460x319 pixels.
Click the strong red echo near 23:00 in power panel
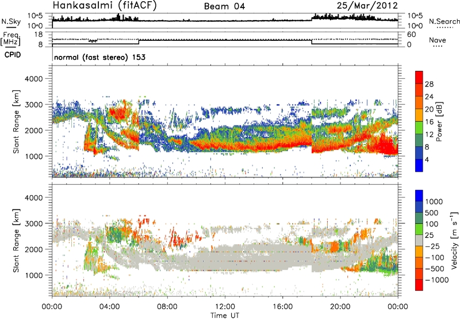(387, 146)
